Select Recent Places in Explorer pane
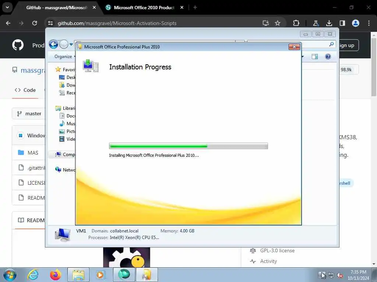This screenshot has width=377, height=282. (67, 93)
